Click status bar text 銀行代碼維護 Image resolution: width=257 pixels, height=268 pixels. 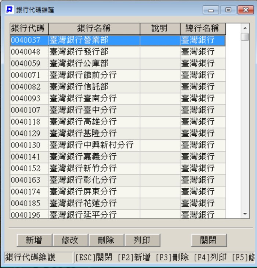pyautogui.click(x=30, y=257)
